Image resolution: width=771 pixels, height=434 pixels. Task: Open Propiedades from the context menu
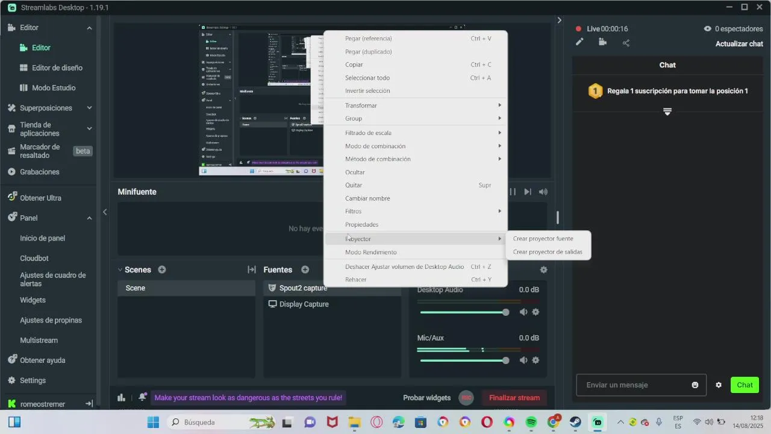click(x=416, y=224)
